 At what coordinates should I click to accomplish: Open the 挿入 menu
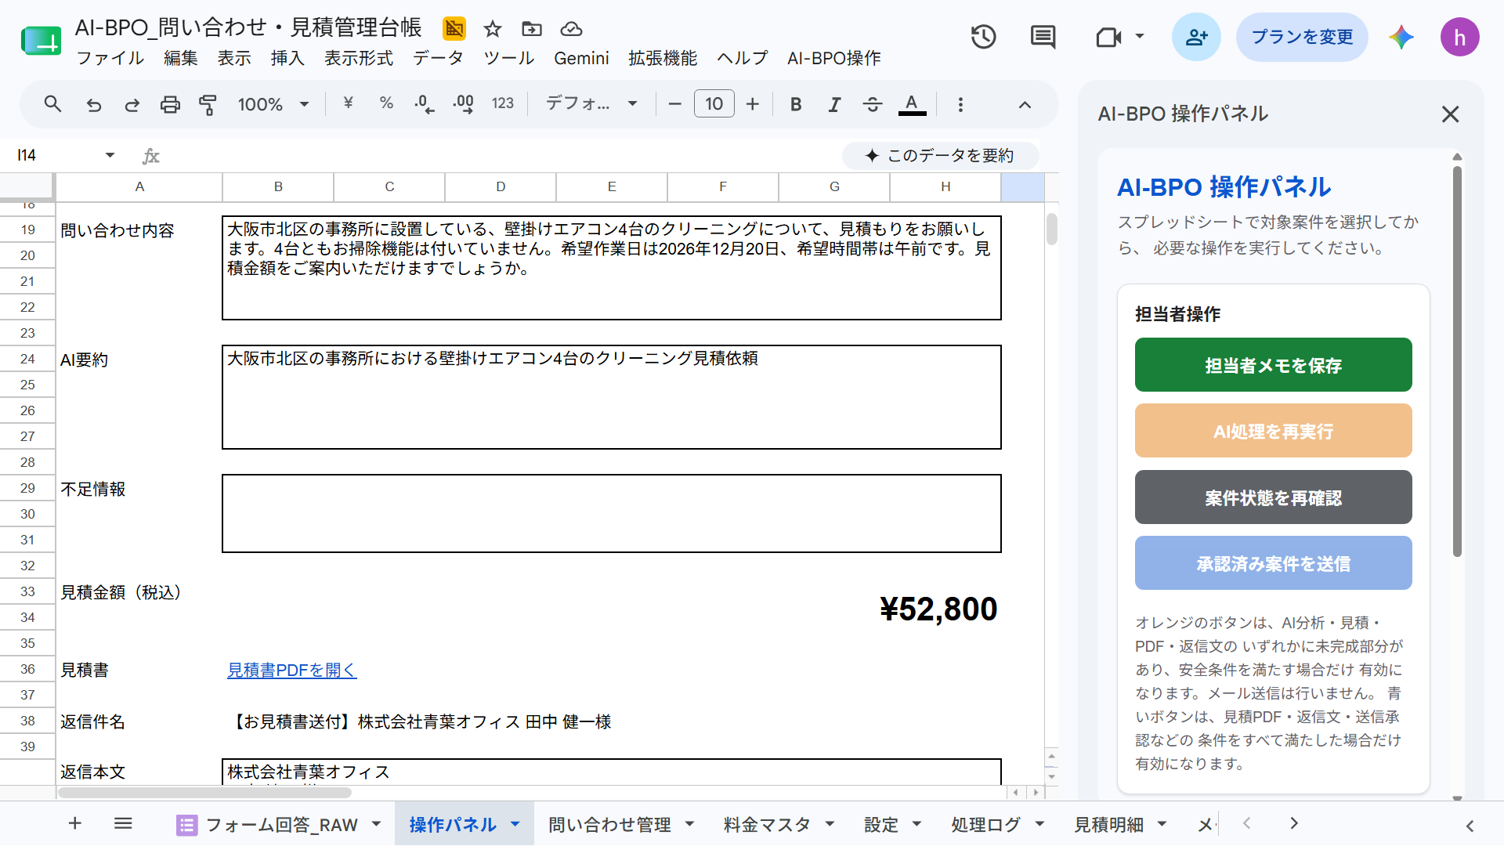tap(287, 58)
